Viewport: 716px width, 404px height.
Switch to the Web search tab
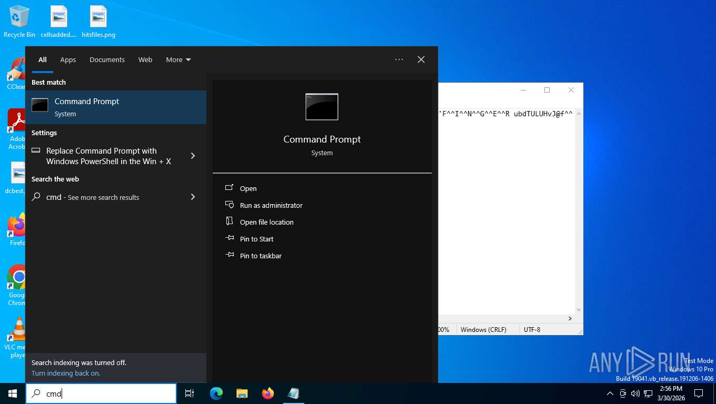click(x=145, y=60)
